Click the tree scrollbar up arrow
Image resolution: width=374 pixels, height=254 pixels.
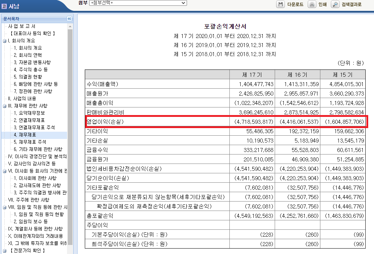(x=70, y=26)
